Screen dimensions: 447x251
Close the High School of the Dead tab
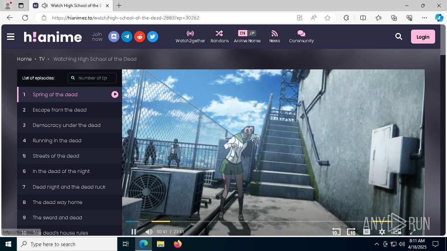108,6
